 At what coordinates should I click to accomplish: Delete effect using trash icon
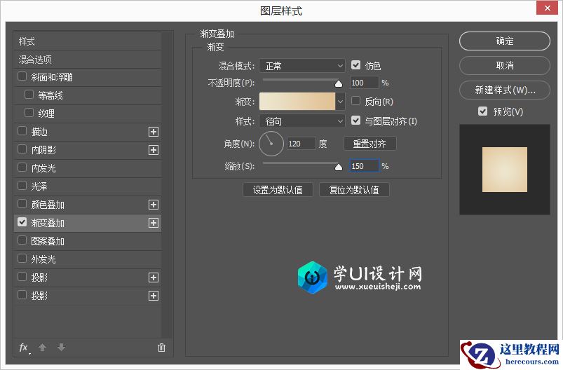pyautogui.click(x=161, y=348)
